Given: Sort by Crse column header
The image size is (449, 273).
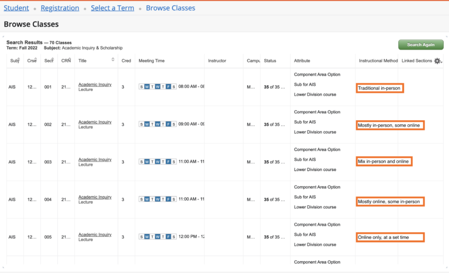Looking at the screenshot, I should [32, 61].
